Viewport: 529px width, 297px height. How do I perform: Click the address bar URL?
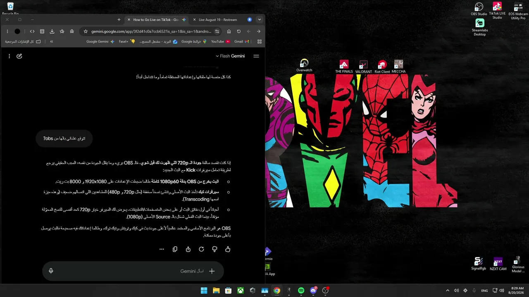coord(151,31)
